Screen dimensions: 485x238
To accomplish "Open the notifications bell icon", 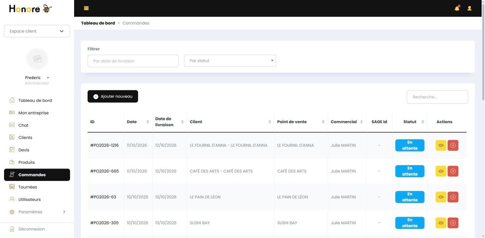I will point(457,8).
